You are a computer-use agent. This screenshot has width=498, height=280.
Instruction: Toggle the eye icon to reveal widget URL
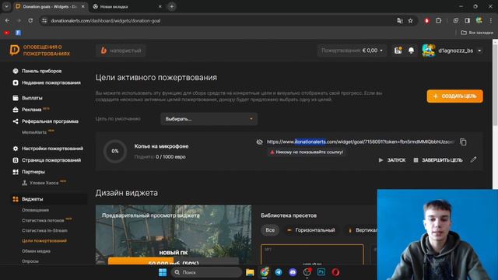[259, 142]
